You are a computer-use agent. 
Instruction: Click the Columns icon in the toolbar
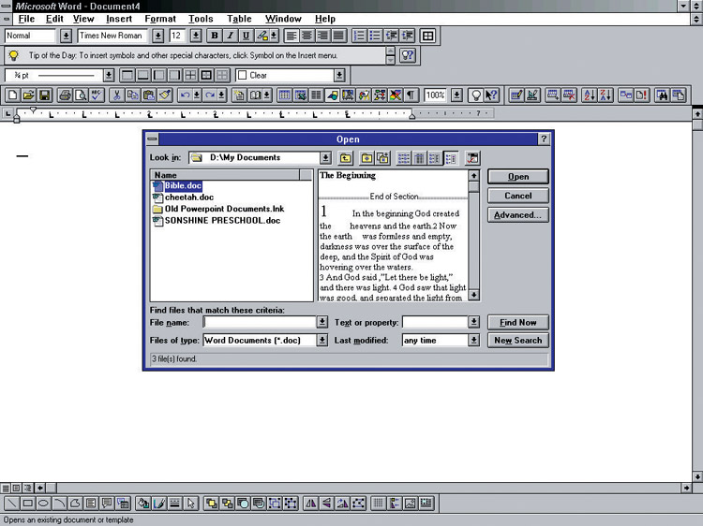(x=316, y=95)
